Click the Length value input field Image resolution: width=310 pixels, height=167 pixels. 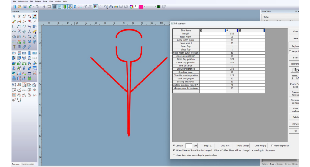point(189,145)
